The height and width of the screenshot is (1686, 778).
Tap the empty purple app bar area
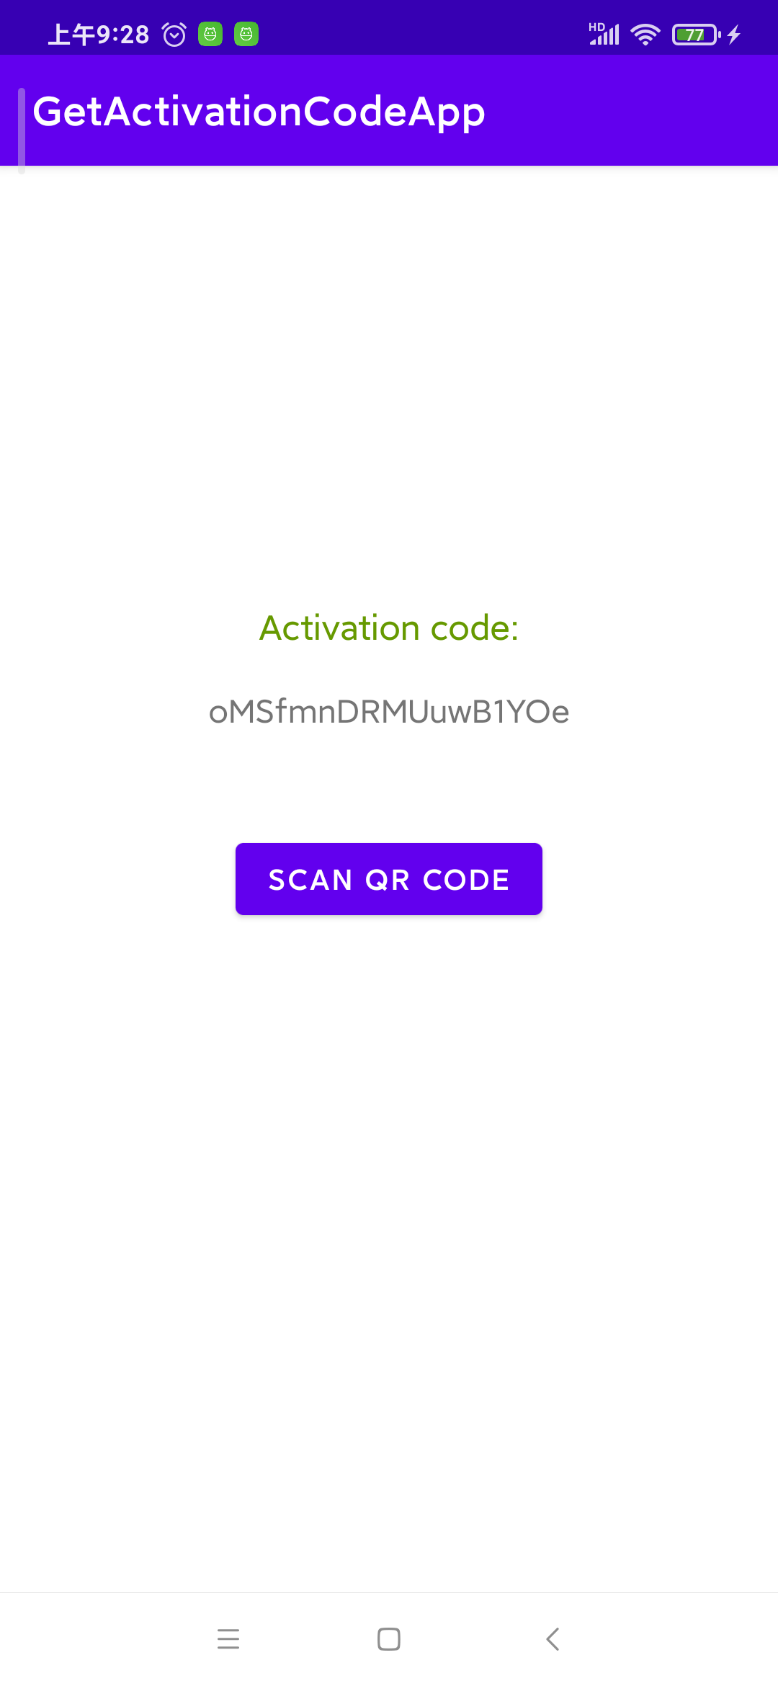(634, 112)
